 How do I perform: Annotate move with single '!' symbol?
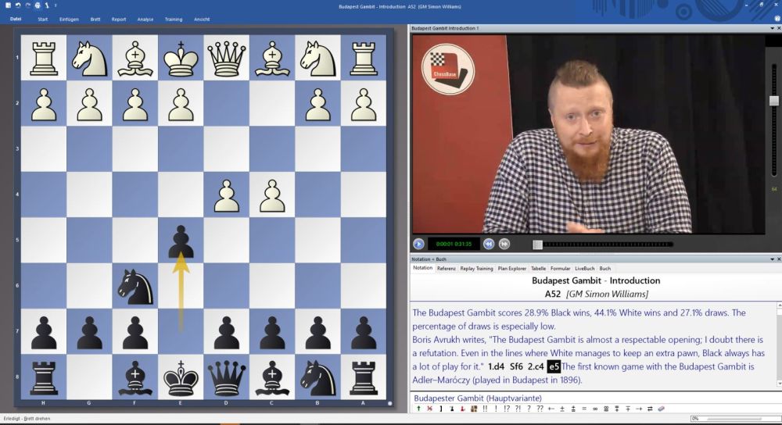[497, 409]
